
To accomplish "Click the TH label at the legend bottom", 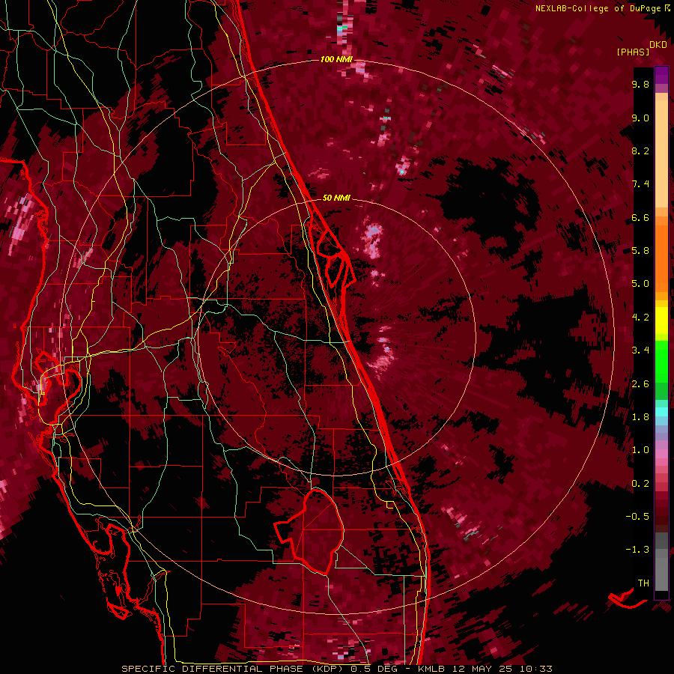I will tap(643, 583).
